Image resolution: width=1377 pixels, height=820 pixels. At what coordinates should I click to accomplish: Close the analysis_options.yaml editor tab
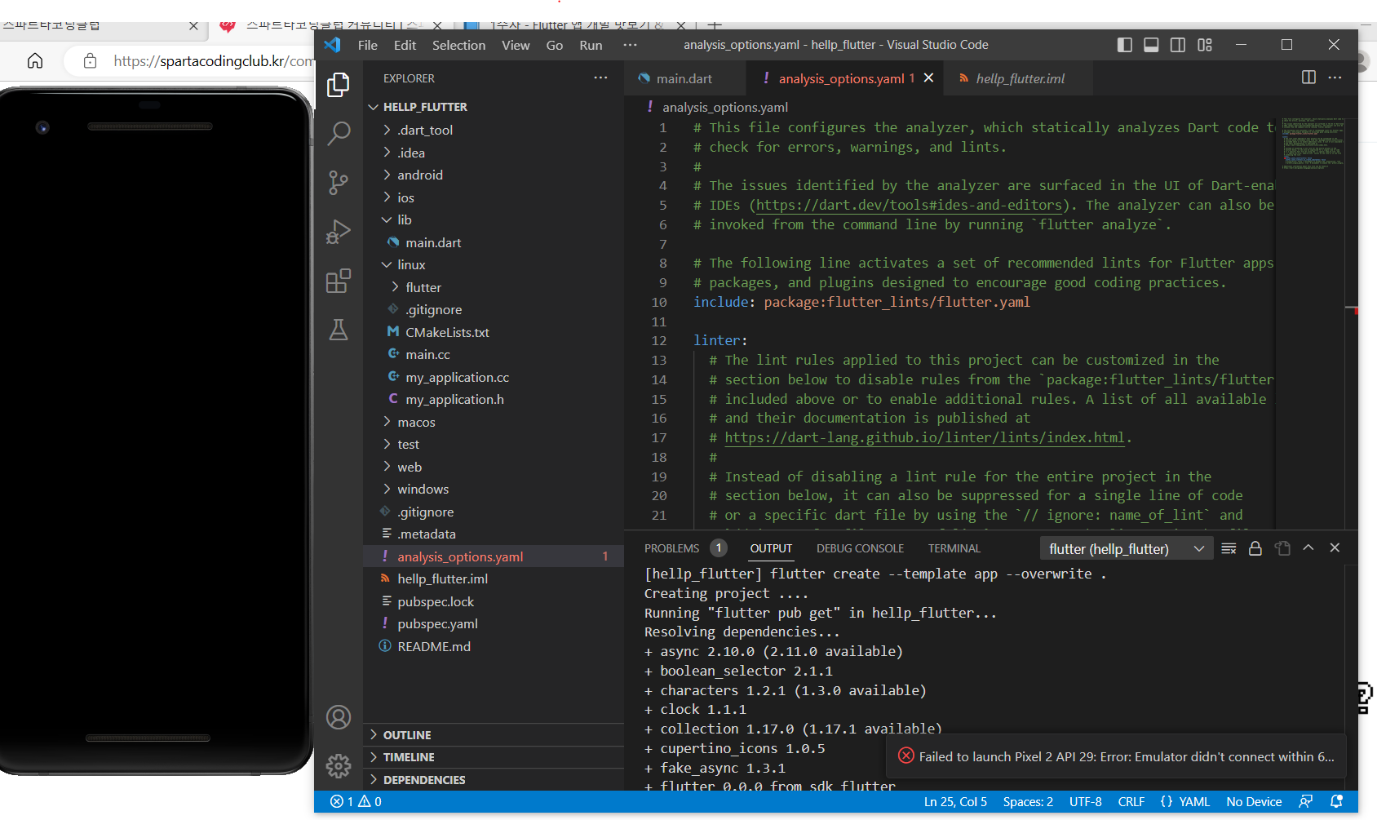coord(928,78)
